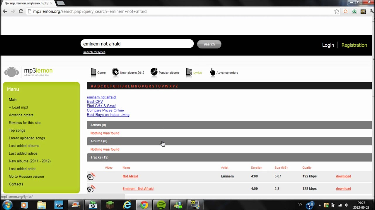Open New albums (2011 - 2012)

coord(30,161)
